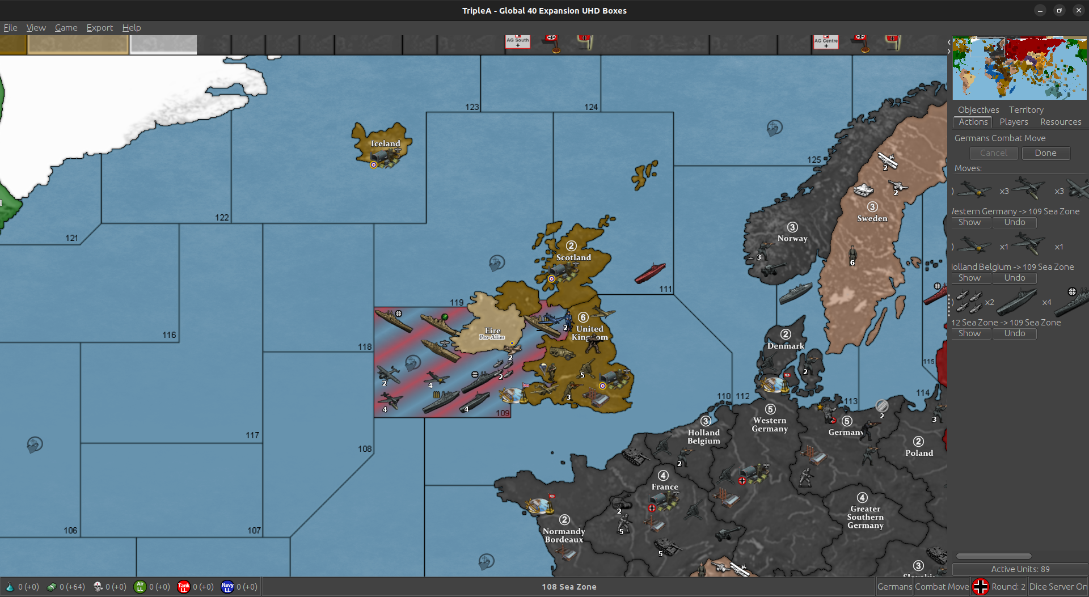This screenshot has width=1089, height=597.
Task: Click the German flag marker beside AG South
Action: coord(552,43)
